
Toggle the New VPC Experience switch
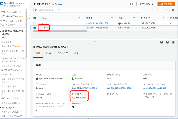tap(2, 3)
